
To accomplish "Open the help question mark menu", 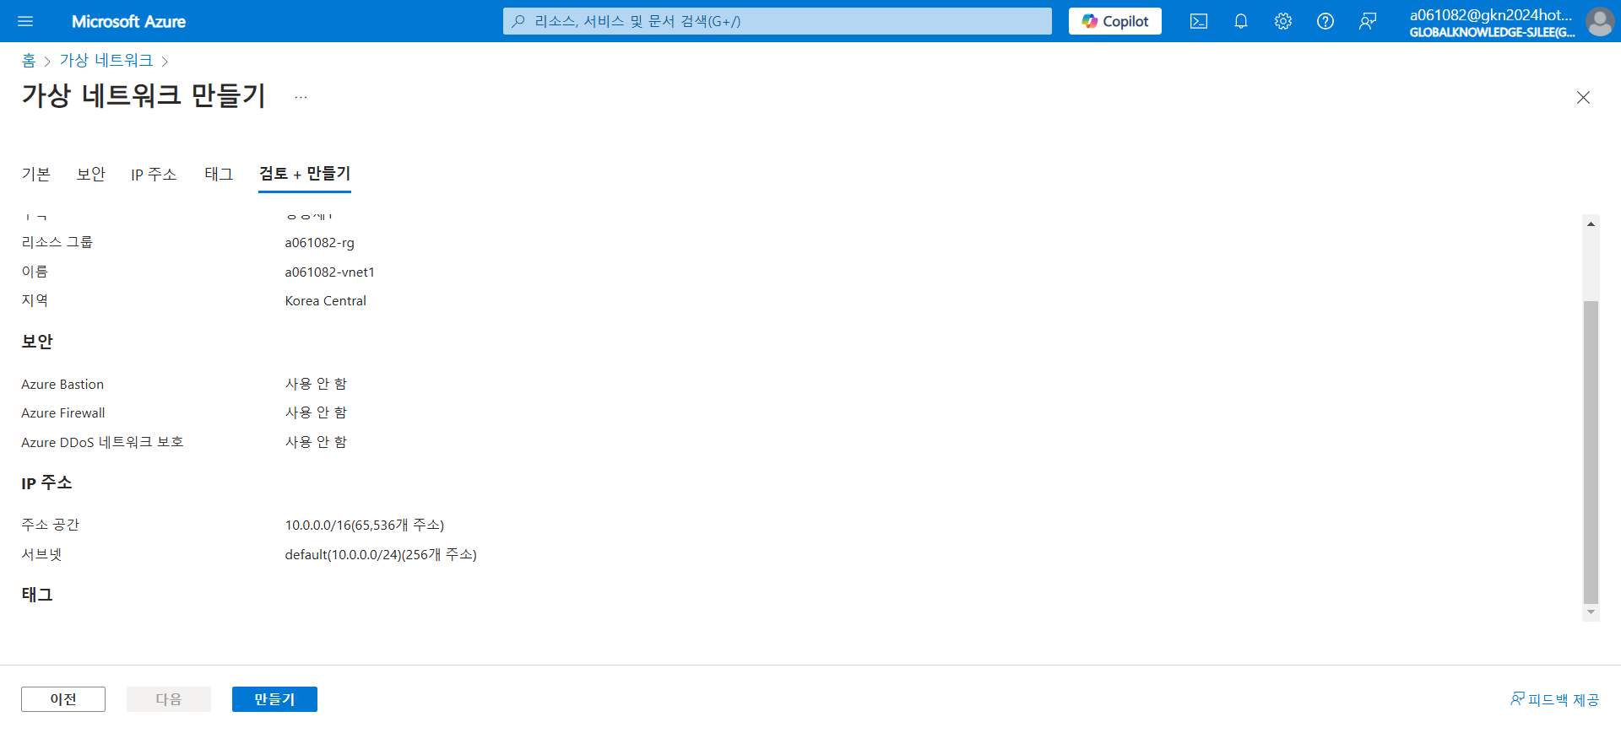I will pos(1326,21).
